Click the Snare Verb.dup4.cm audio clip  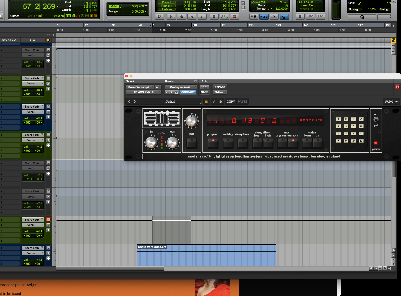(206, 255)
